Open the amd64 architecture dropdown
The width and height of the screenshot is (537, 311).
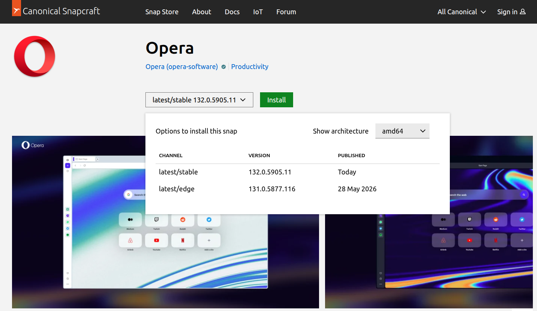tap(402, 131)
